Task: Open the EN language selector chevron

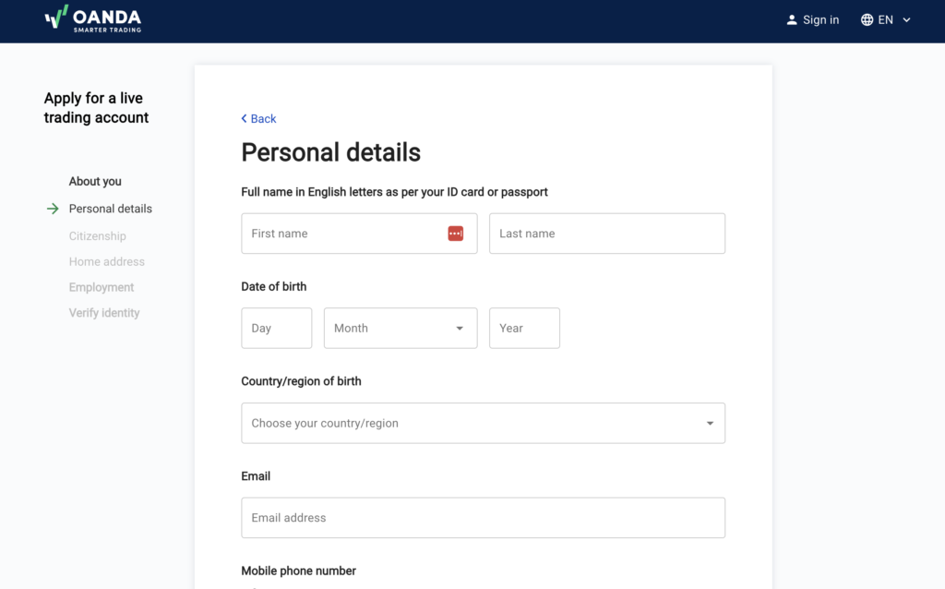Action: tap(906, 19)
